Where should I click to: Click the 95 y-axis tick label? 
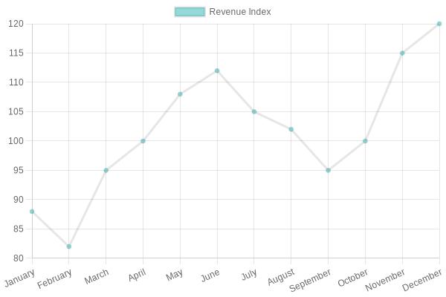coord(18,170)
